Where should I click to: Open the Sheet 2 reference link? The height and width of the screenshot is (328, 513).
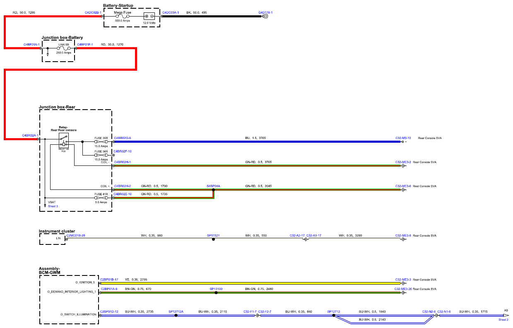tap(503, 320)
